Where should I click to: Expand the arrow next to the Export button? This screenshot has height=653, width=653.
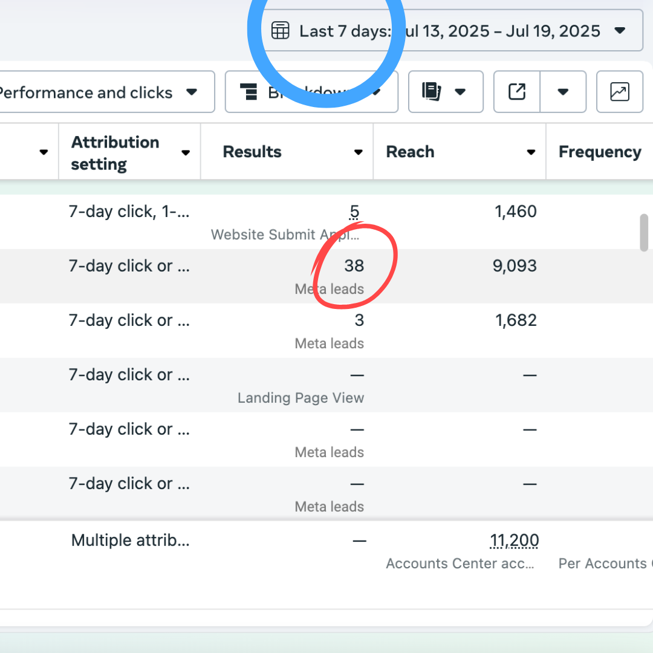coord(563,92)
